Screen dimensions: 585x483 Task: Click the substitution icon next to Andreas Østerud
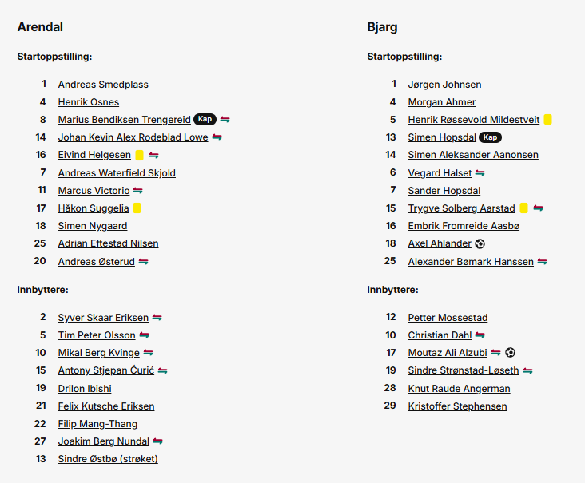coord(144,262)
